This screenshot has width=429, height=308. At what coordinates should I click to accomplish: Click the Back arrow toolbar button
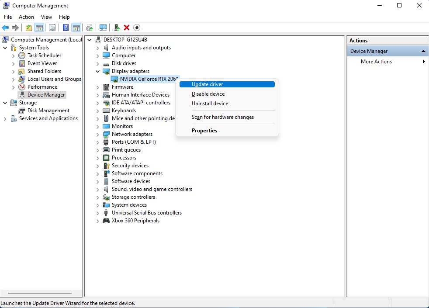tap(5, 28)
